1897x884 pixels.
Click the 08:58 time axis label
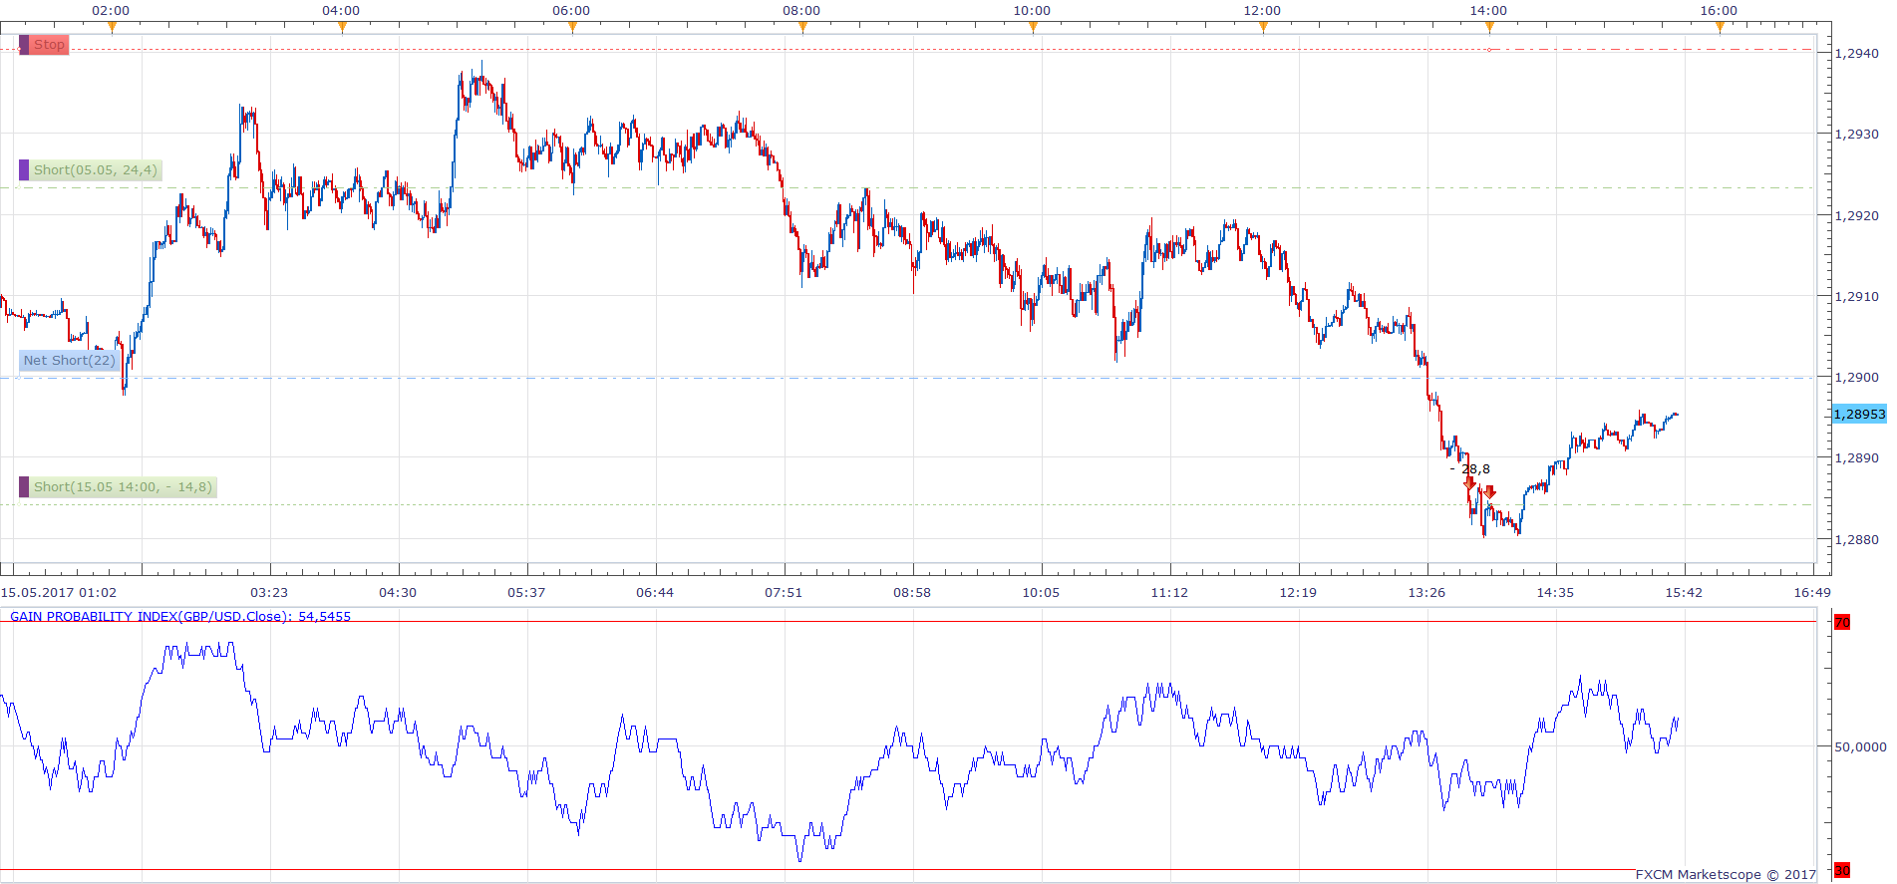click(x=912, y=592)
